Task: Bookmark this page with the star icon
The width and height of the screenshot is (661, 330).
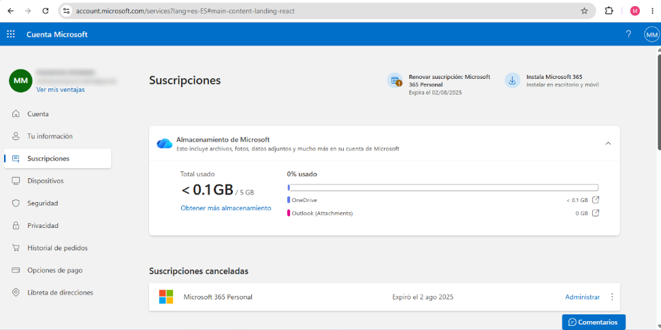Action: click(584, 11)
